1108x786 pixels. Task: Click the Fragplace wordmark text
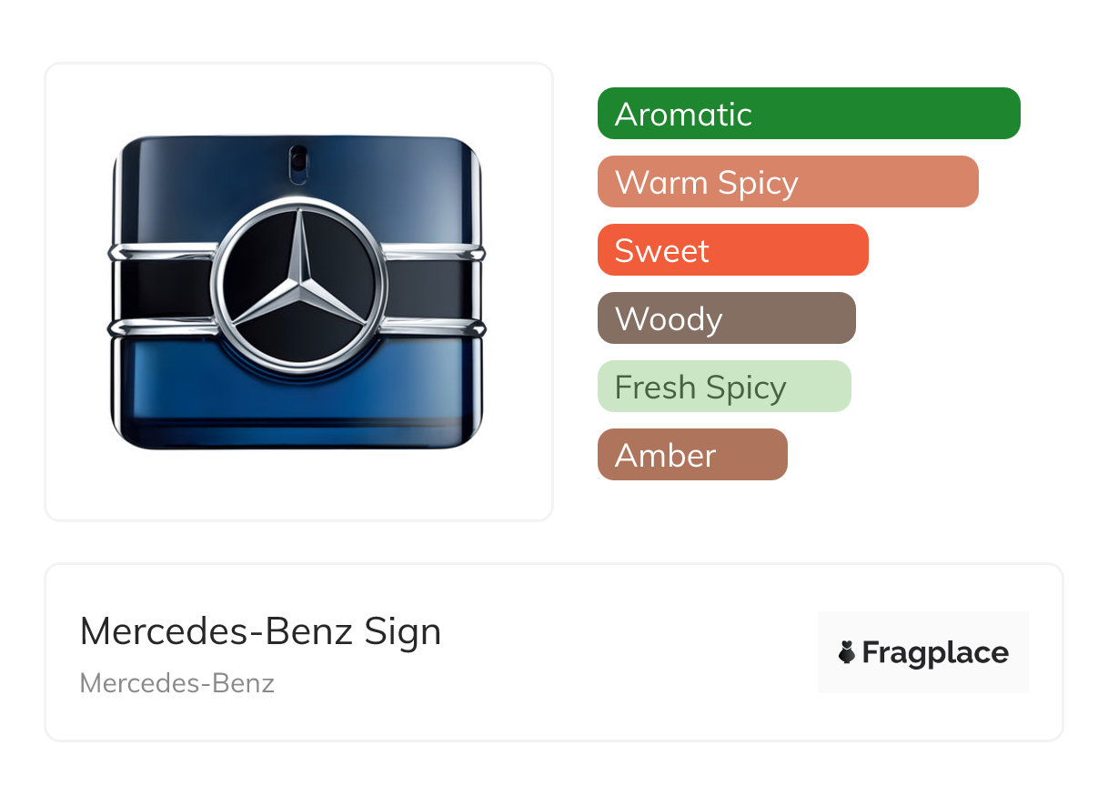pyautogui.click(x=935, y=652)
